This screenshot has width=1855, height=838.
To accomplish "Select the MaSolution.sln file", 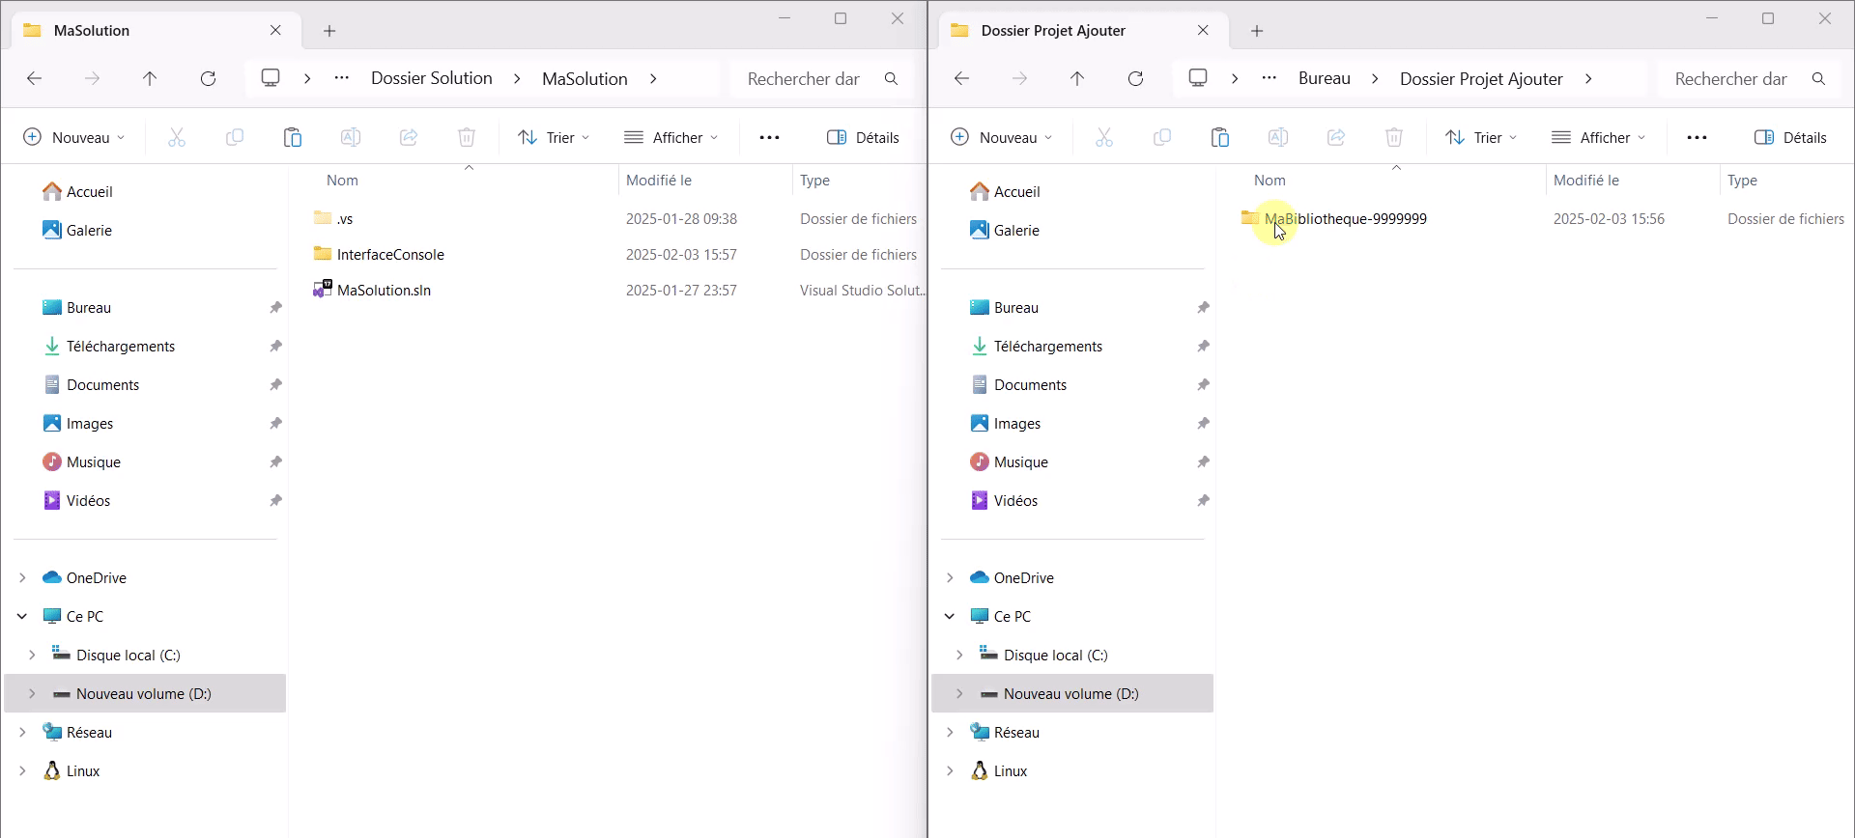I will 384,291.
